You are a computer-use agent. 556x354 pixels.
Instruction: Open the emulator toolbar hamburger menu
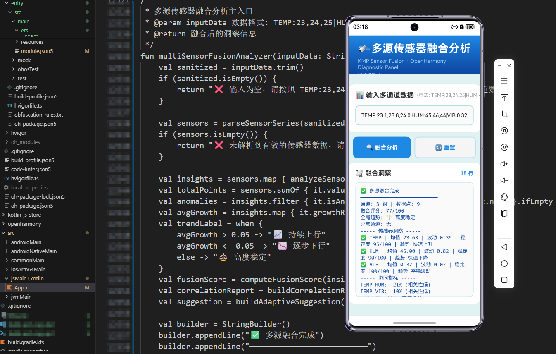pyautogui.click(x=504, y=81)
